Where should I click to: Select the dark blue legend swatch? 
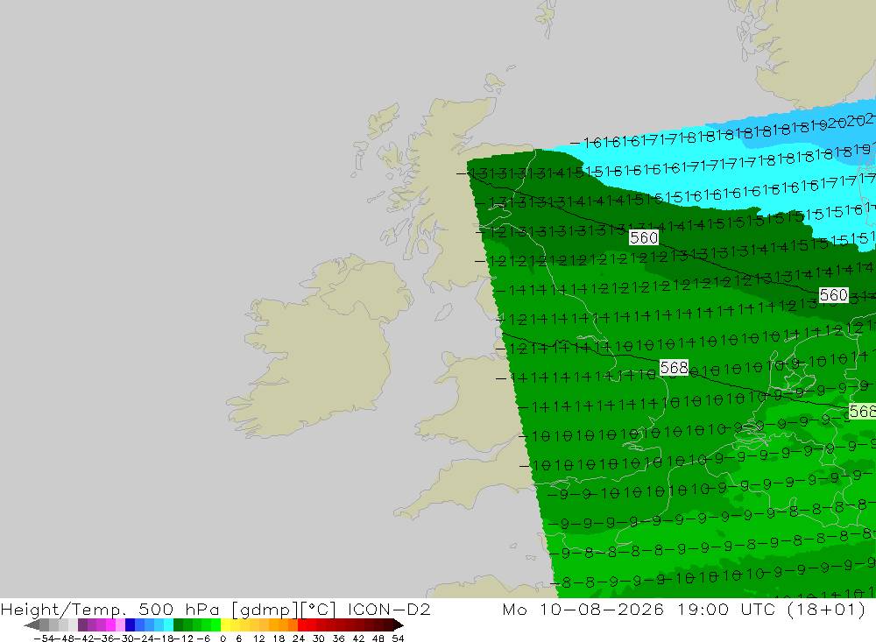131,625
